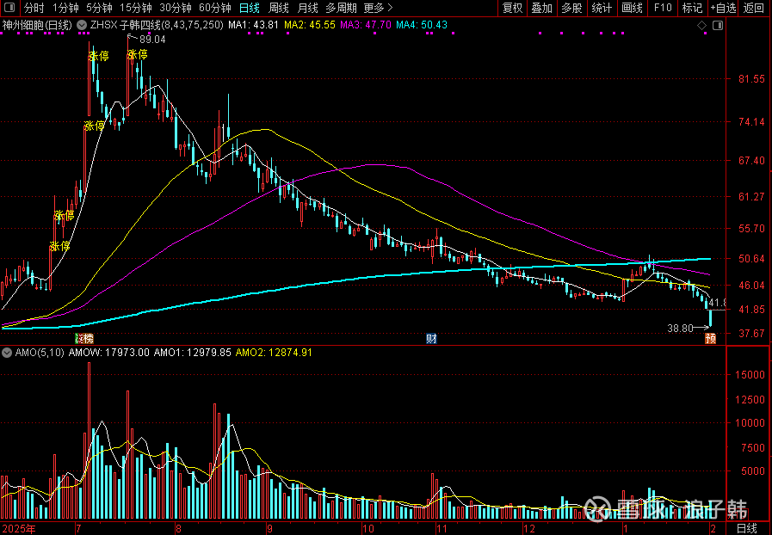Click the diamond icon at chart top-right
The height and width of the screenshot is (535, 772).
[x=702, y=25]
